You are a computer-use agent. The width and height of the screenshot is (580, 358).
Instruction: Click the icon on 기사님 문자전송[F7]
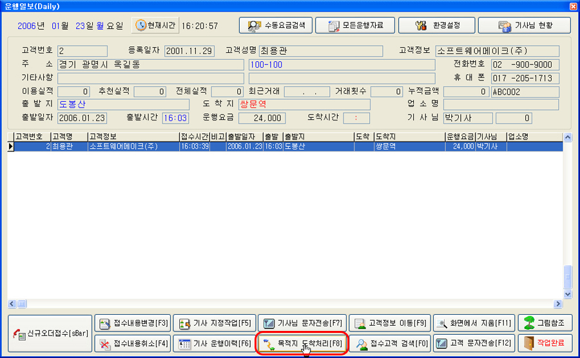(x=269, y=324)
